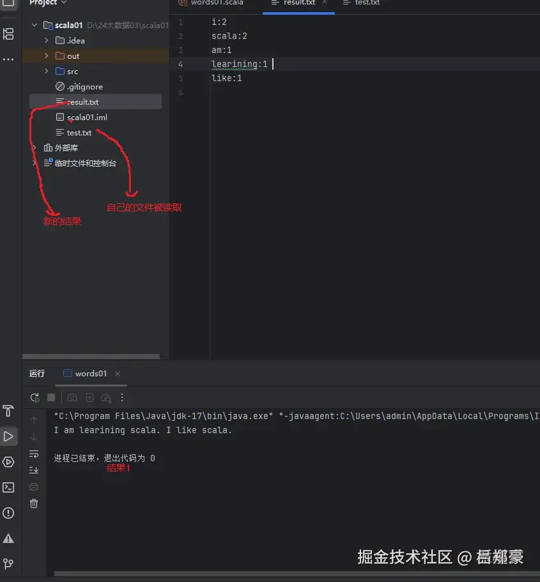Stop the running words01 process
This screenshot has width=540, height=582.
click(x=51, y=397)
